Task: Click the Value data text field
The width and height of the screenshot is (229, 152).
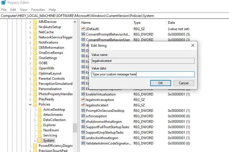Action: point(143,74)
